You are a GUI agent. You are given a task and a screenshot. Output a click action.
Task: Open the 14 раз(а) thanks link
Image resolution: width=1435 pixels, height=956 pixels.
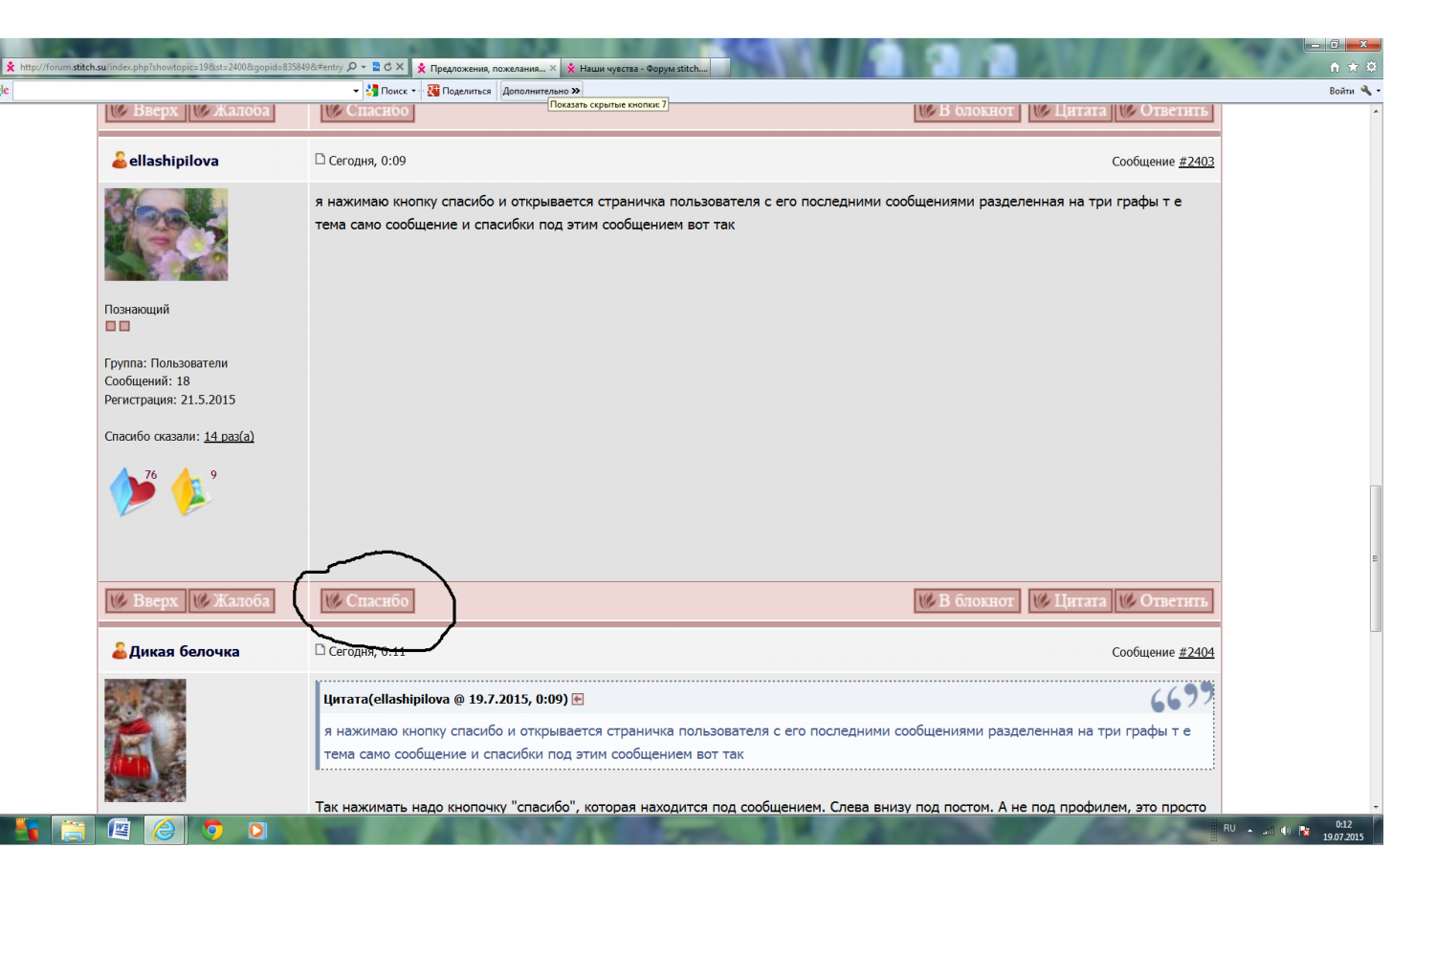tap(229, 437)
